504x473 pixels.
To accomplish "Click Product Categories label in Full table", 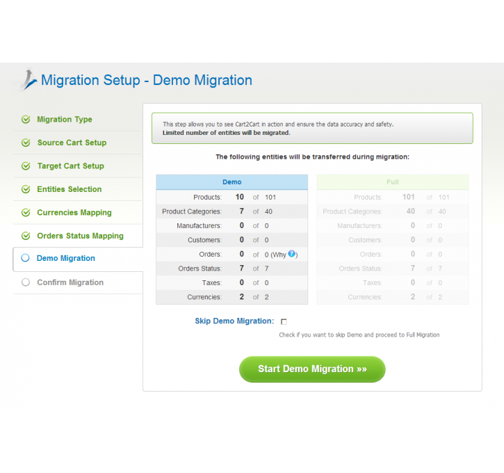I will pyautogui.click(x=352, y=211).
